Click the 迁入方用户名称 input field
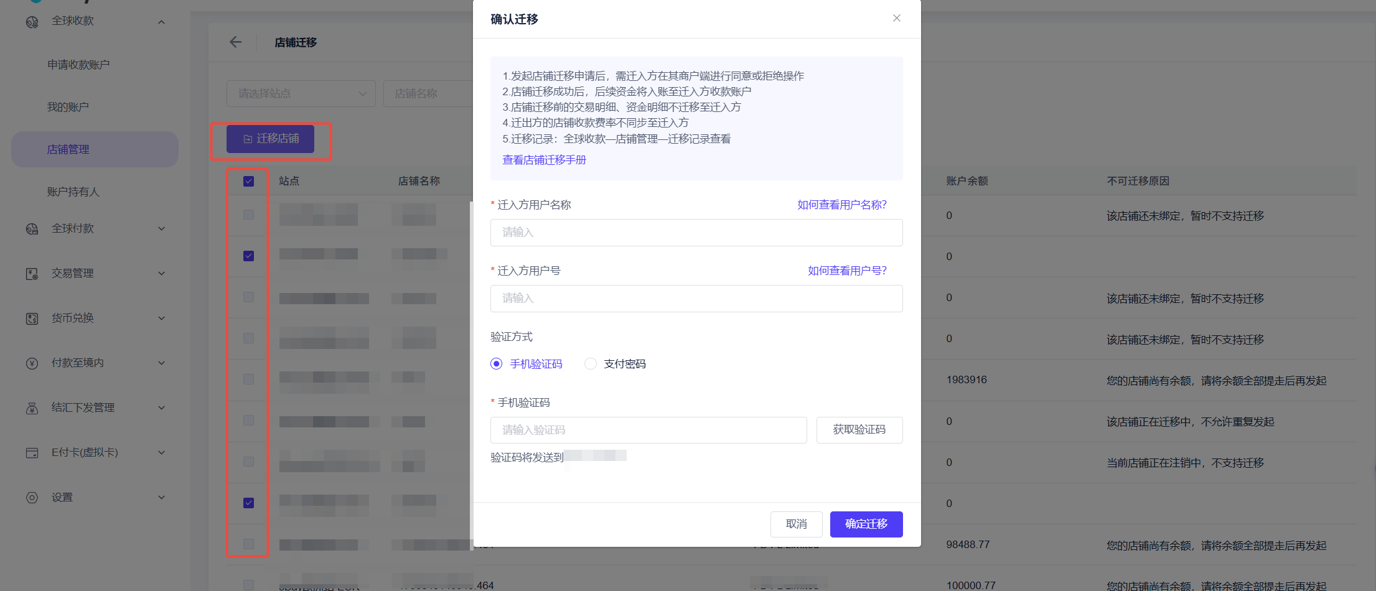The image size is (1376, 591). tap(696, 233)
